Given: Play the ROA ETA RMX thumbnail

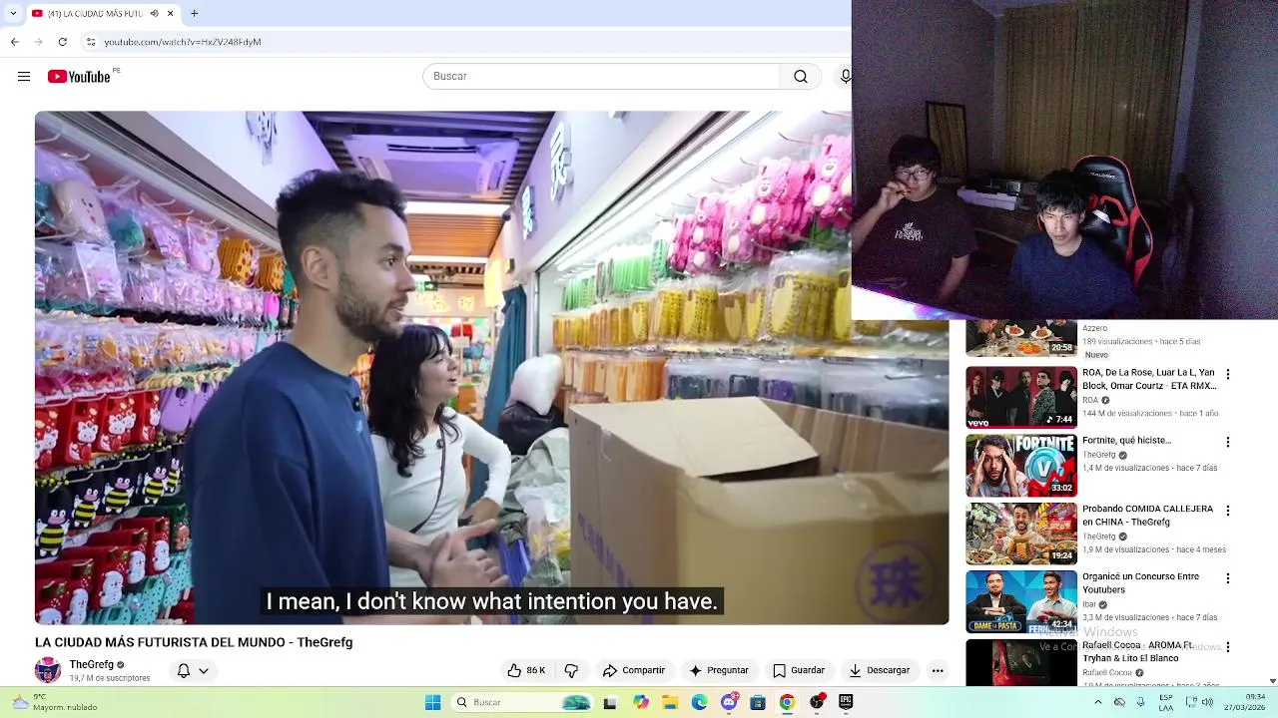Looking at the screenshot, I should coord(1020,397).
